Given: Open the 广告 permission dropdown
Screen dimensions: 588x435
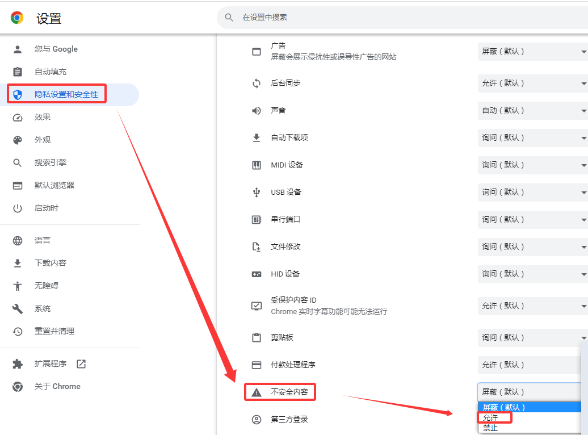Looking at the screenshot, I should [532, 52].
